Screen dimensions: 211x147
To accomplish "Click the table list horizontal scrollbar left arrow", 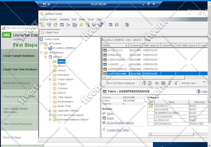I will click(x=104, y=78).
